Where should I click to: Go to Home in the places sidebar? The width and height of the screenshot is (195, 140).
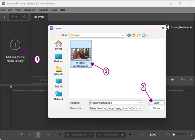[x=58, y=45]
